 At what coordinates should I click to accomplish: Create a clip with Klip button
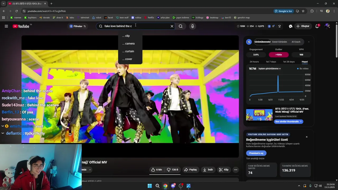click(x=224, y=170)
